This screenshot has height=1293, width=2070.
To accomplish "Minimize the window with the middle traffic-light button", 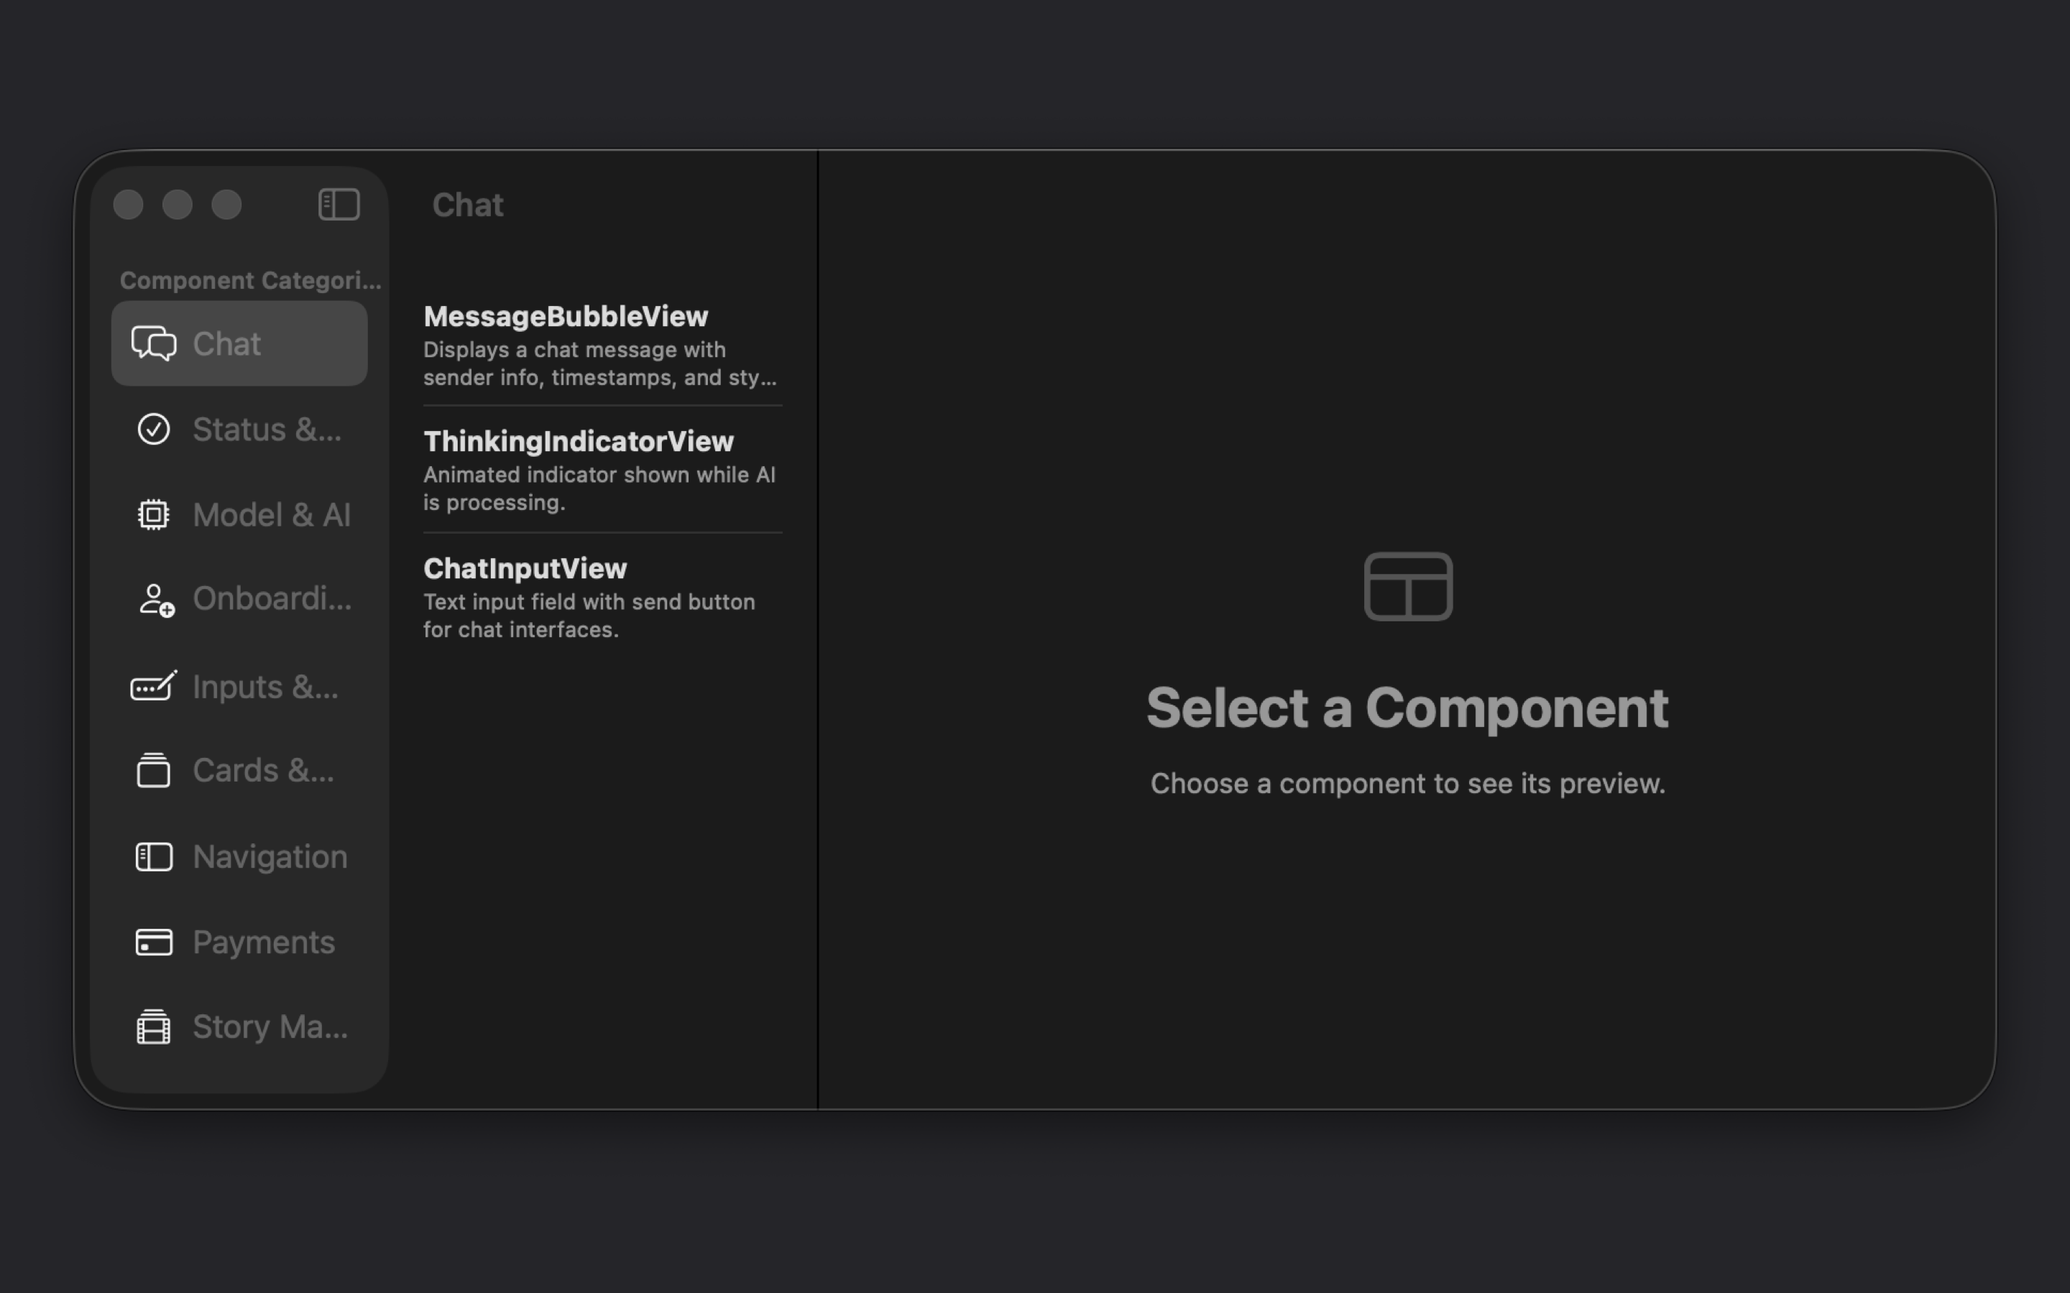I will coord(177,205).
